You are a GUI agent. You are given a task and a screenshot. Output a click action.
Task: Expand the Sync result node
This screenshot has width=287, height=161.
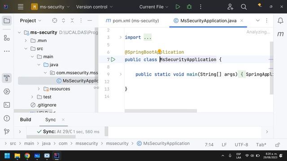tap(20, 131)
